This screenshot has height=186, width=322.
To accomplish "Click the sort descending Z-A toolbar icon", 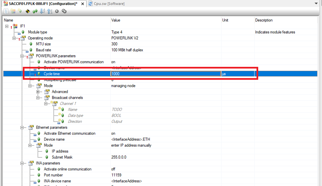I will pos(50,11).
